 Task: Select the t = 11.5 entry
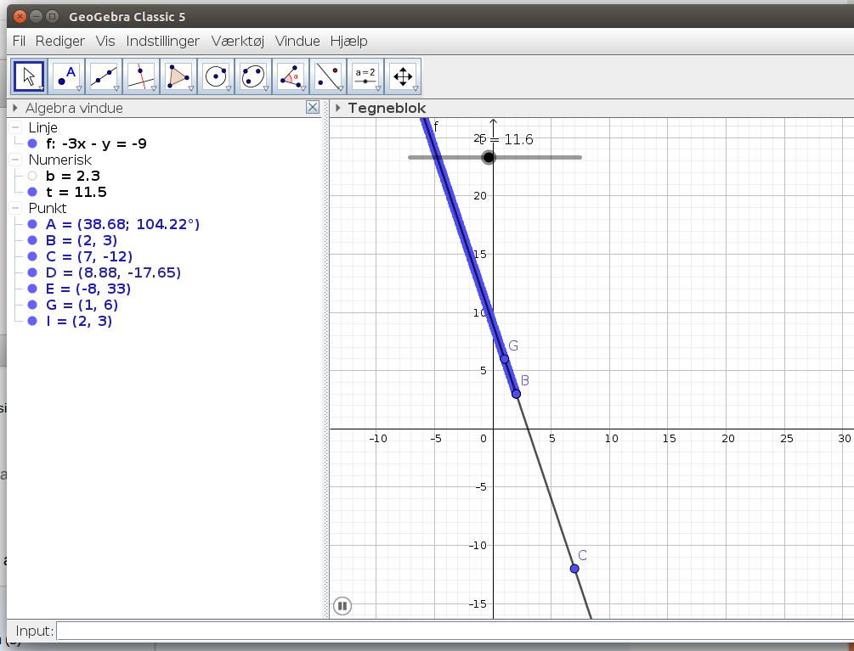[76, 192]
